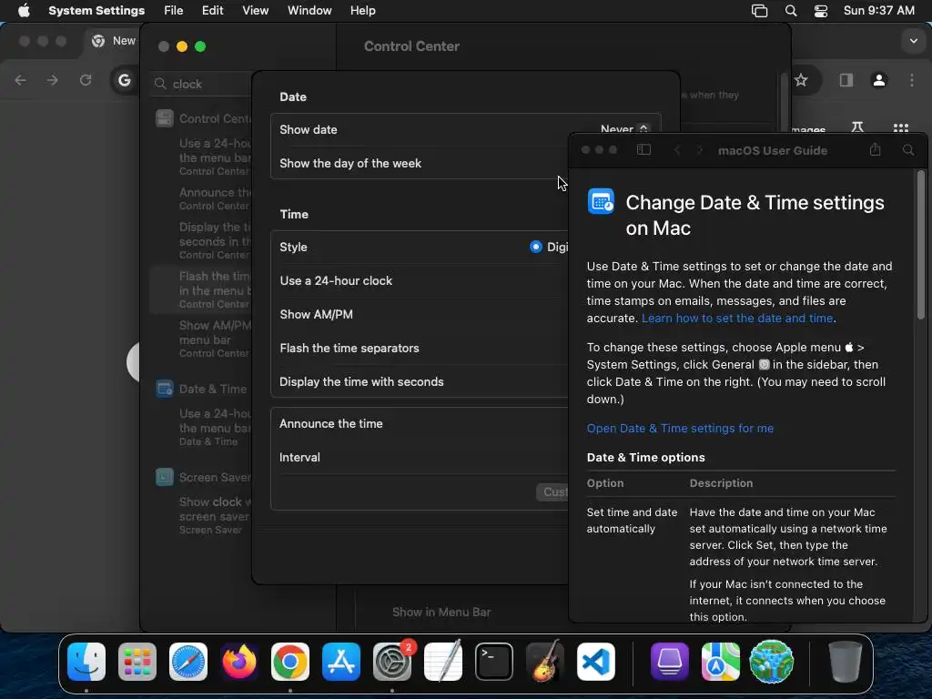Open Launchpad from the Dock
932x699 pixels.
tap(137, 662)
